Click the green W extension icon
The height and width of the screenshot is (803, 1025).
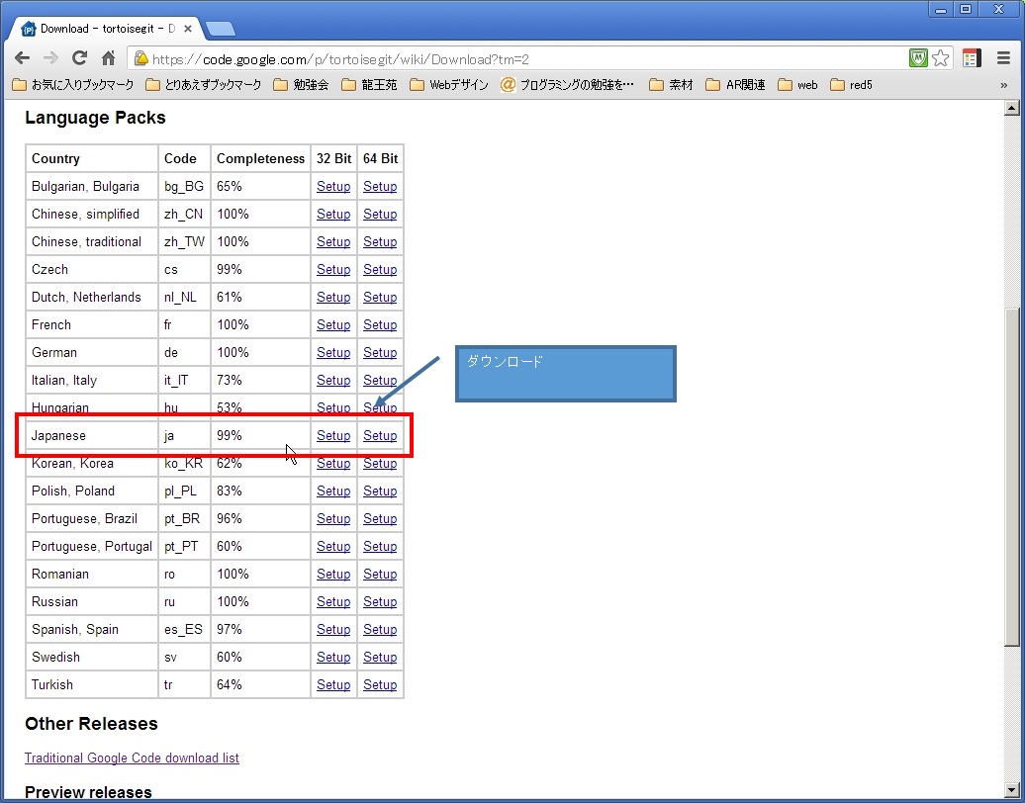pyautogui.click(x=918, y=58)
